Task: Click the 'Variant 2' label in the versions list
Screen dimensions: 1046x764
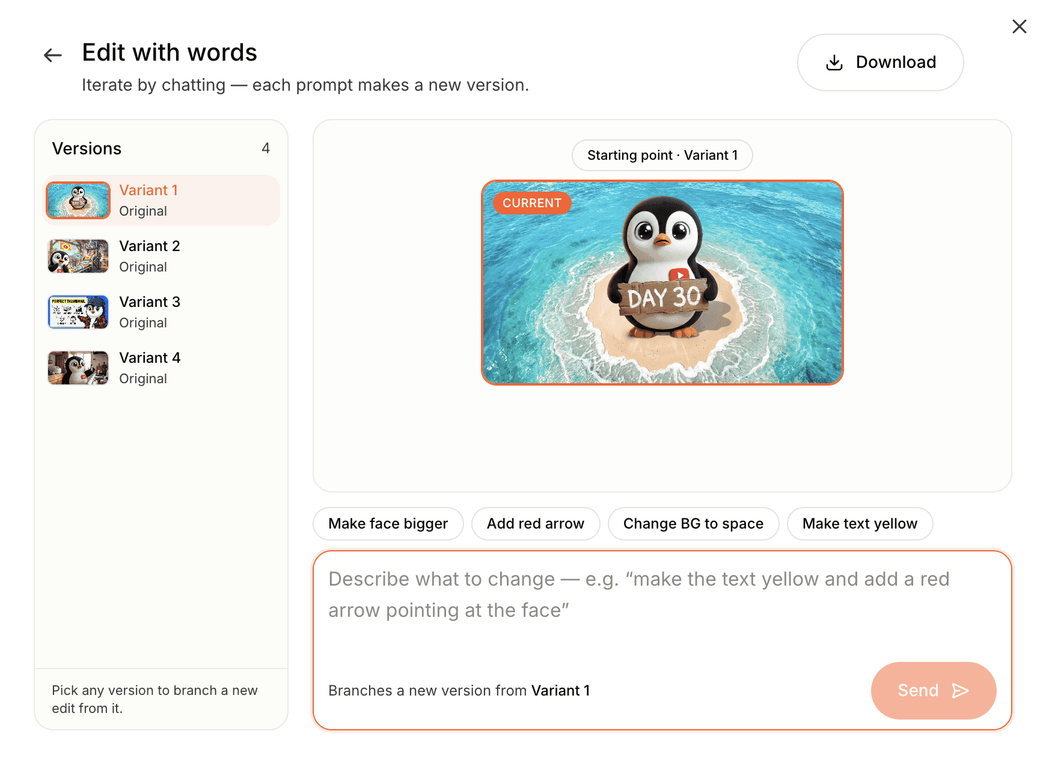Action: click(x=150, y=246)
